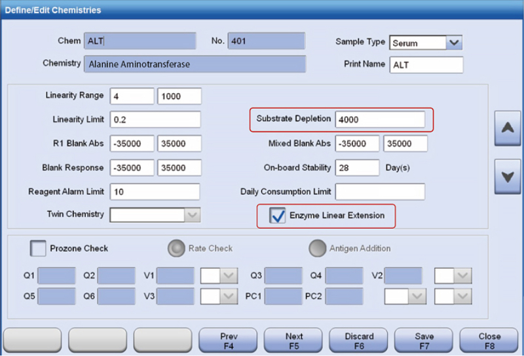Click the Prev F4 button
This screenshot has width=524, height=356.
(229, 340)
